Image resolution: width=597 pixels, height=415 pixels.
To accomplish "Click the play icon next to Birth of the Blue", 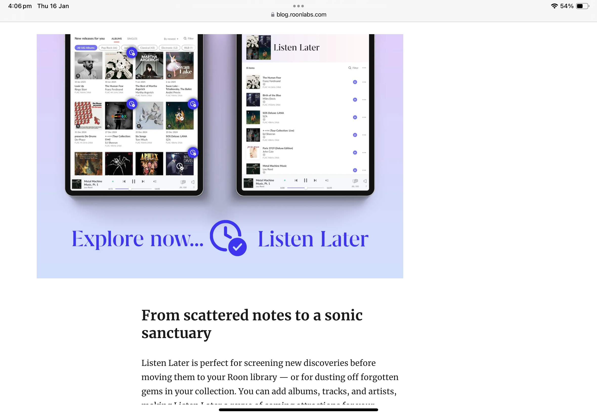I will tap(355, 100).
